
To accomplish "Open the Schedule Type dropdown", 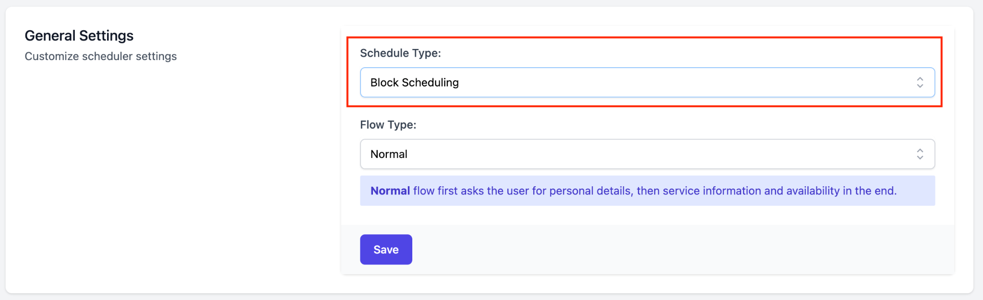I will [647, 83].
